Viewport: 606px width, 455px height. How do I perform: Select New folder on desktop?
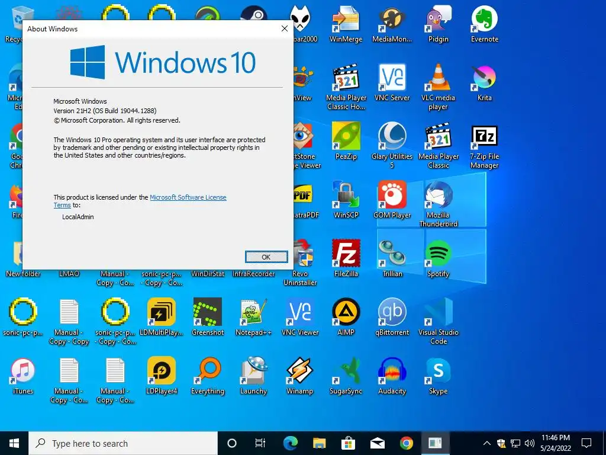click(23, 274)
